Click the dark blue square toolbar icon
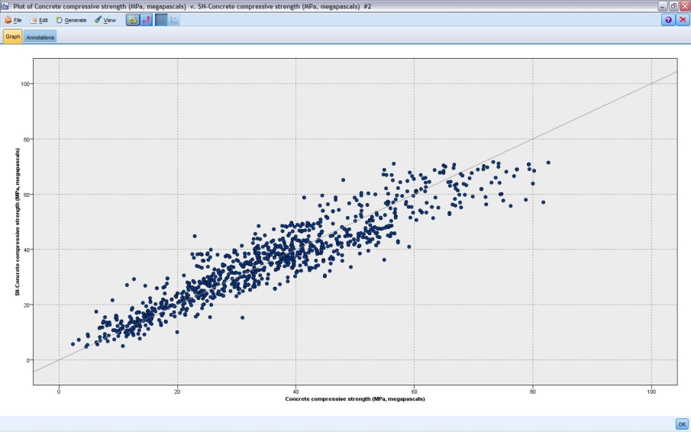The image size is (691, 432). [x=161, y=20]
